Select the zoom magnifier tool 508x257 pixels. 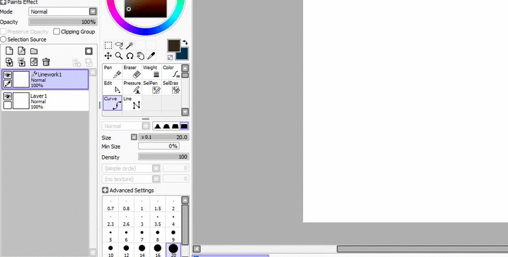119,56
